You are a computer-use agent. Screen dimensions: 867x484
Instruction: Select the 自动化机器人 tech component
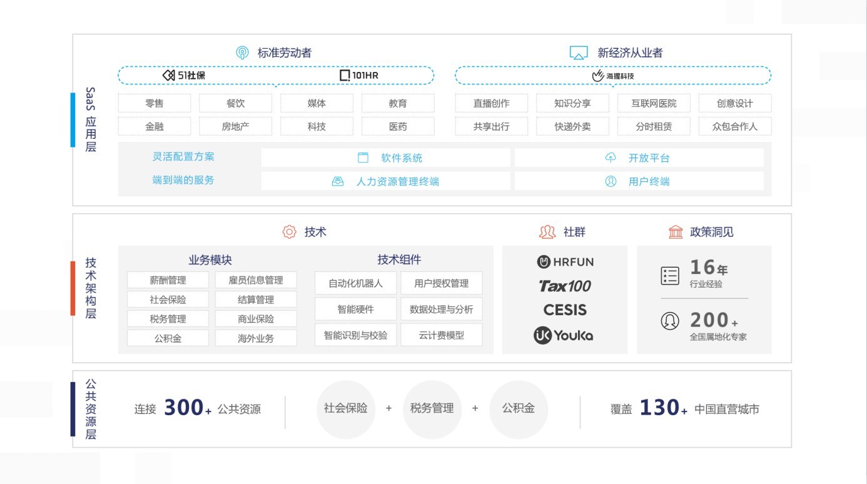tap(355, 283)
